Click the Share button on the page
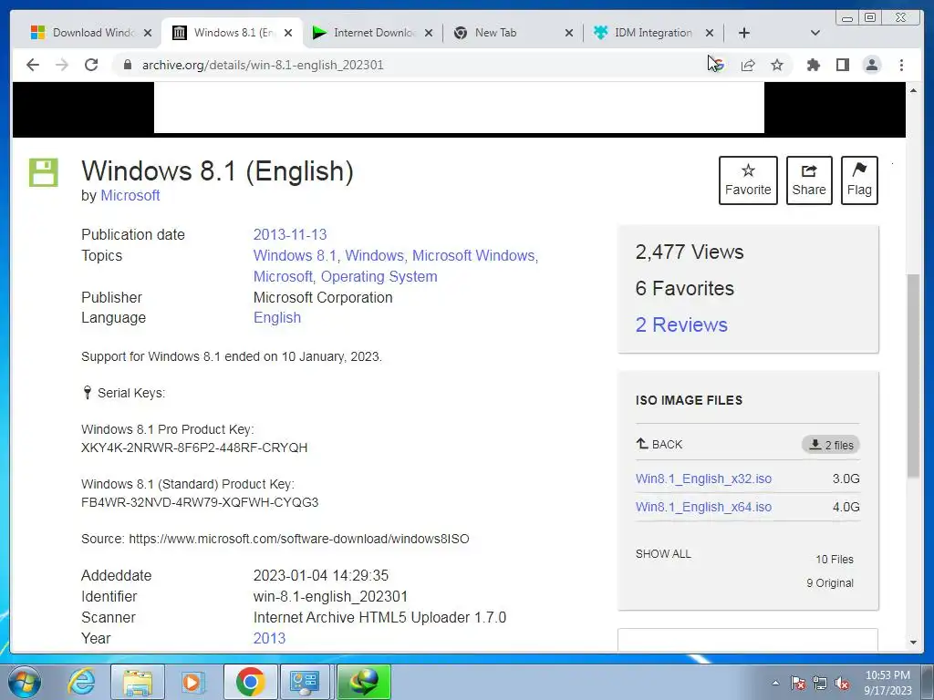 click(809, 180)
